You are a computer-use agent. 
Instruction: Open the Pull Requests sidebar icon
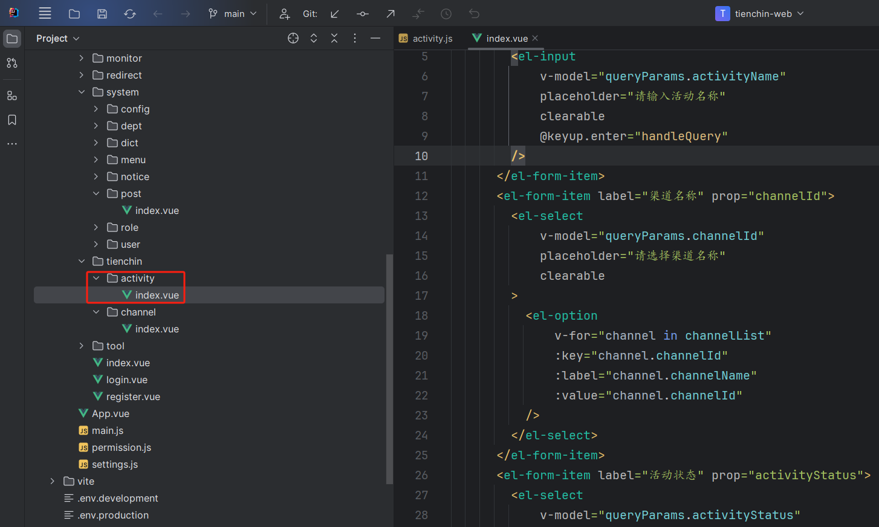click(12, 63)
